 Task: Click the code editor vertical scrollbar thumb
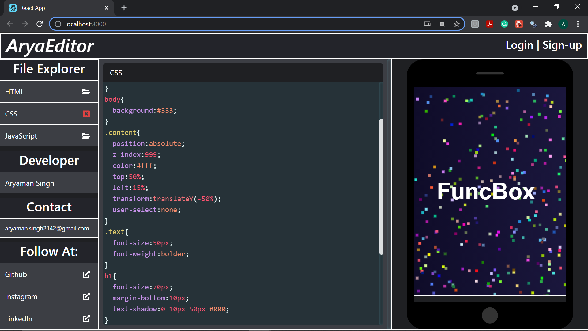pos(381,187)
